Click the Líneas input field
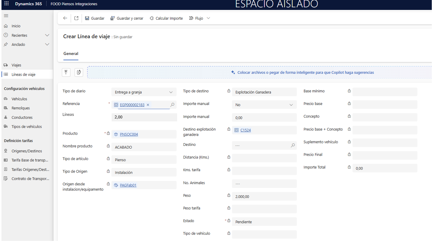Image resolution: width=434 pixels, height=242 pixels. tap(144, 117)
